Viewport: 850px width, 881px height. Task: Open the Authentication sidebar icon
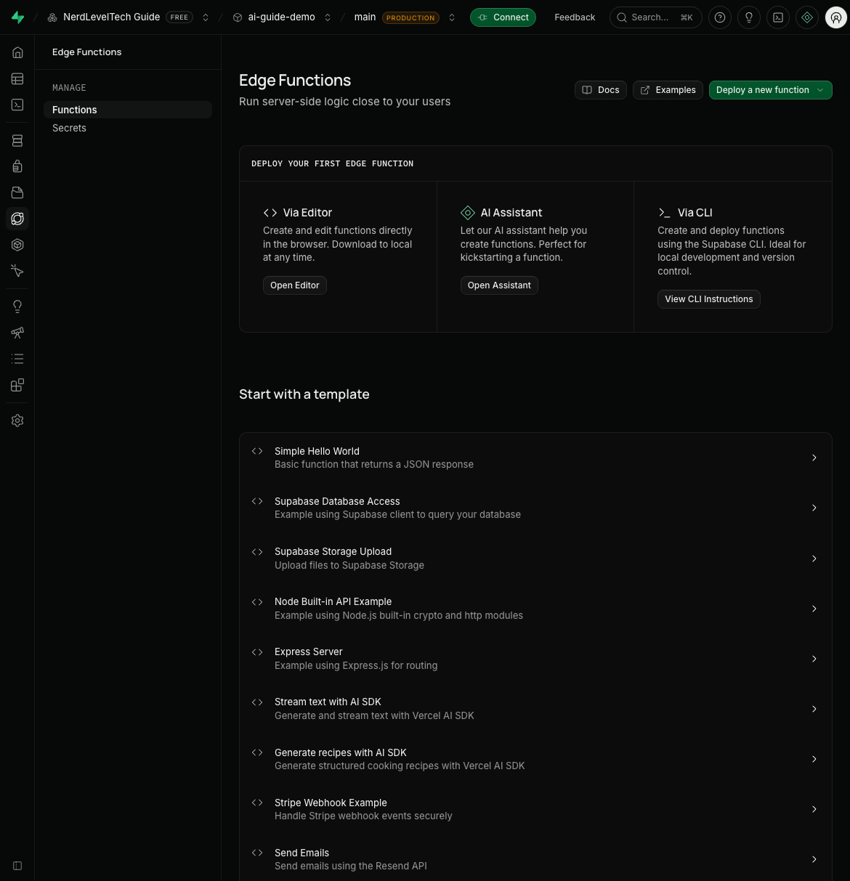(x=17, y=166)
